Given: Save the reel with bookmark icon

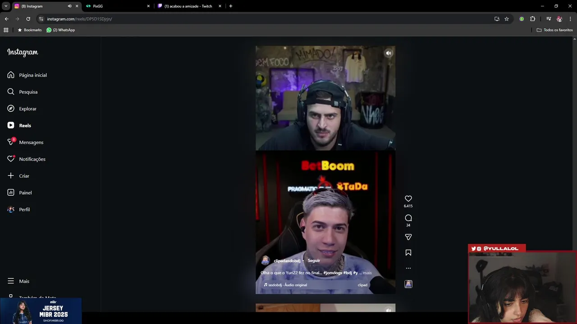Looking at the screenshot, I should (x=408, y=253).
